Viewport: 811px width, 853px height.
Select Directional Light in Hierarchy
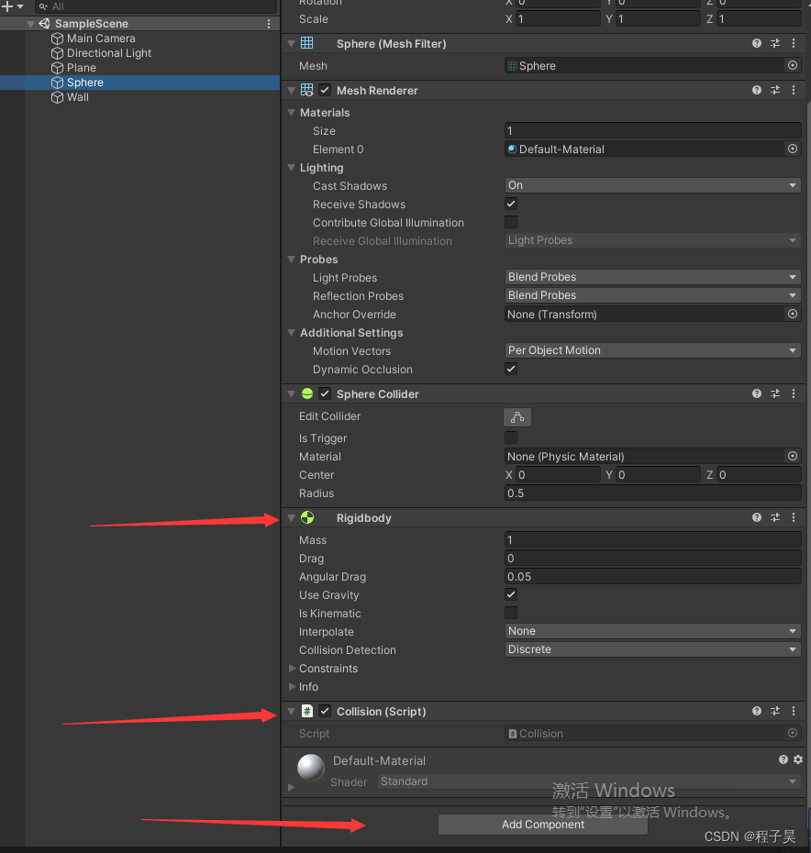click(109, 53)
